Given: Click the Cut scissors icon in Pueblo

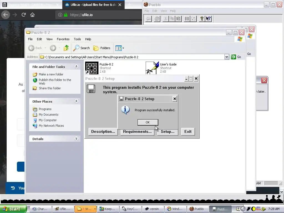Looking at the screenshot, I should (x=165, y=19).
